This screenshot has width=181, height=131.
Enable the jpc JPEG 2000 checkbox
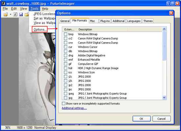pyautogui.click(x=65, y=89)
